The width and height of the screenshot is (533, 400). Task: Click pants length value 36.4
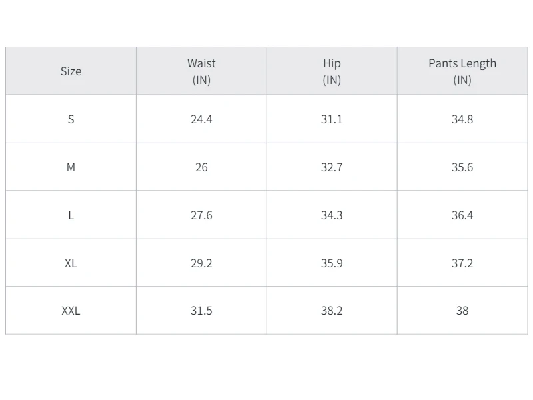point(462,215)
